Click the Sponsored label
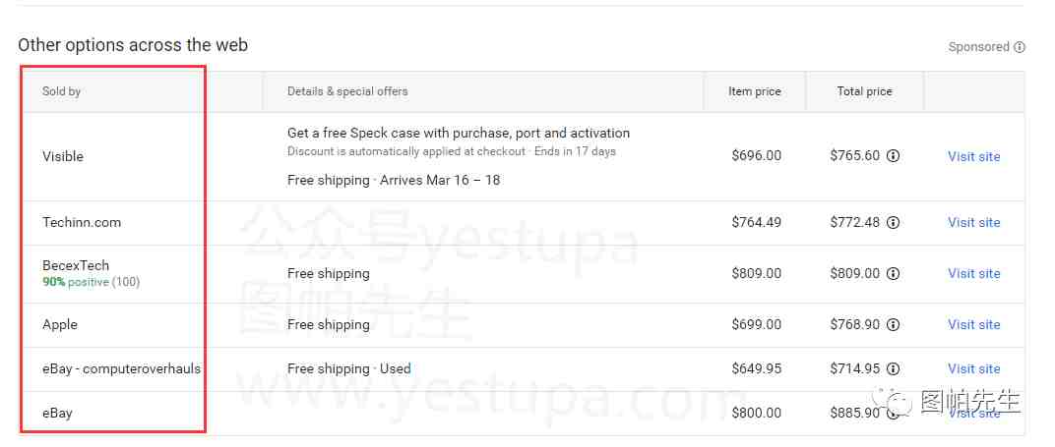This screenshot has width=1055, height=447. [x=978, y=47]
